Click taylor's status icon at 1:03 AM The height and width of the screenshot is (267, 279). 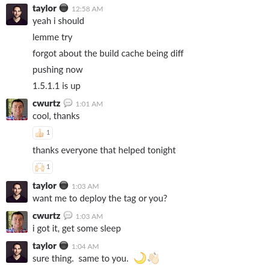tap(64, 185)
